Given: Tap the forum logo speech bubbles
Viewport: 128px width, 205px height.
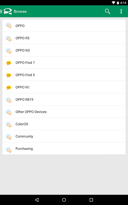Looking at the screenshot, I should click(x=8, y=11).
